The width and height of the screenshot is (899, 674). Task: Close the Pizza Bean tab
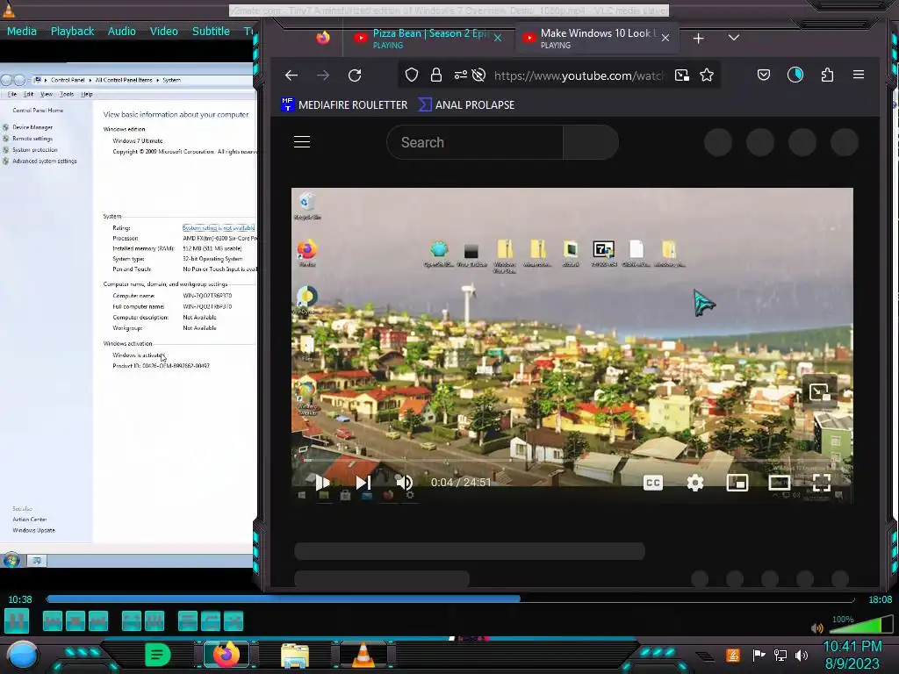click(x=498, y=38)
